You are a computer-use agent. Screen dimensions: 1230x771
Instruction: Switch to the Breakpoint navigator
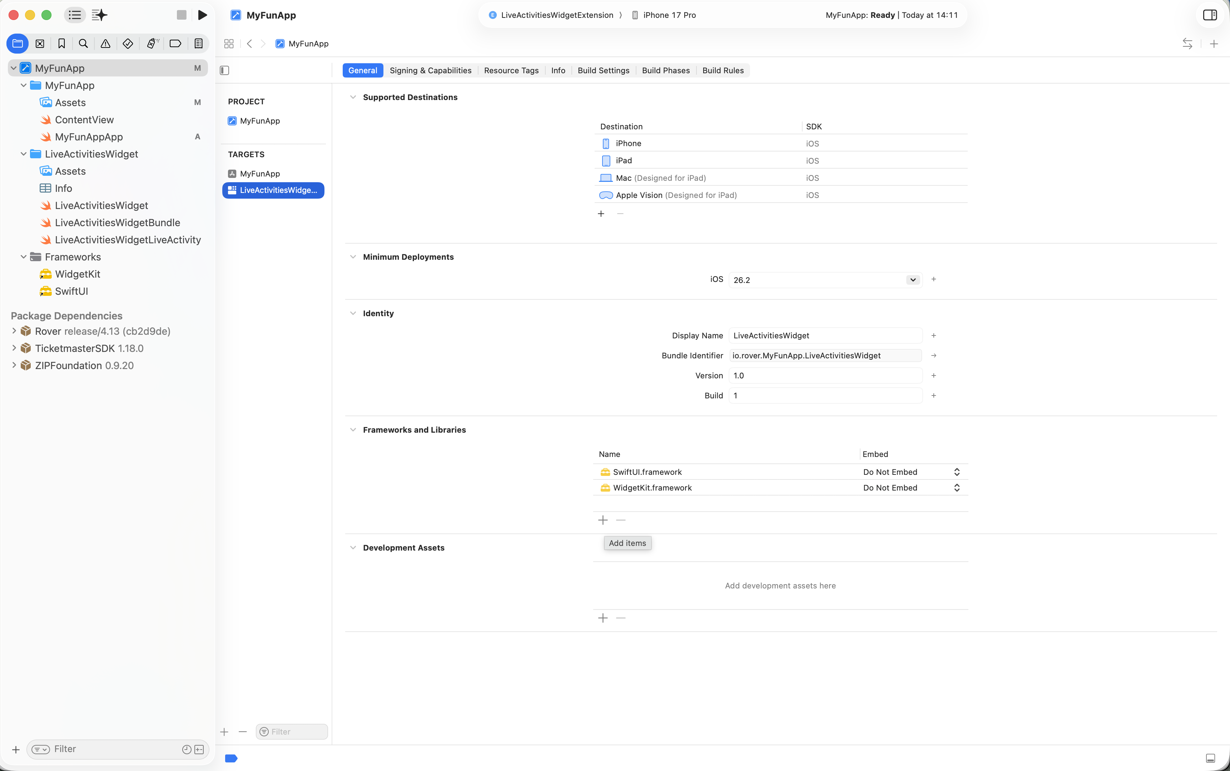pyautogui.click(x=175, y=43)
